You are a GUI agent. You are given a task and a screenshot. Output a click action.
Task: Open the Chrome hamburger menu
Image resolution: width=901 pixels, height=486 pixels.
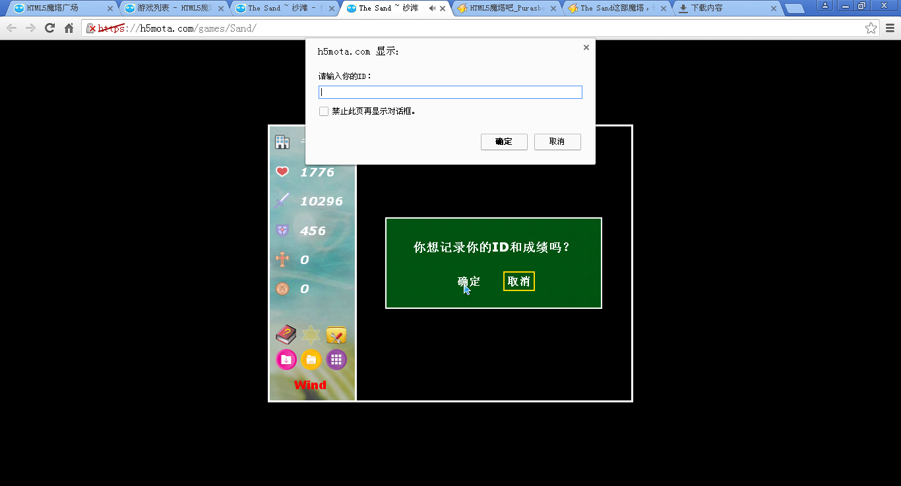(x=890, y=28)
